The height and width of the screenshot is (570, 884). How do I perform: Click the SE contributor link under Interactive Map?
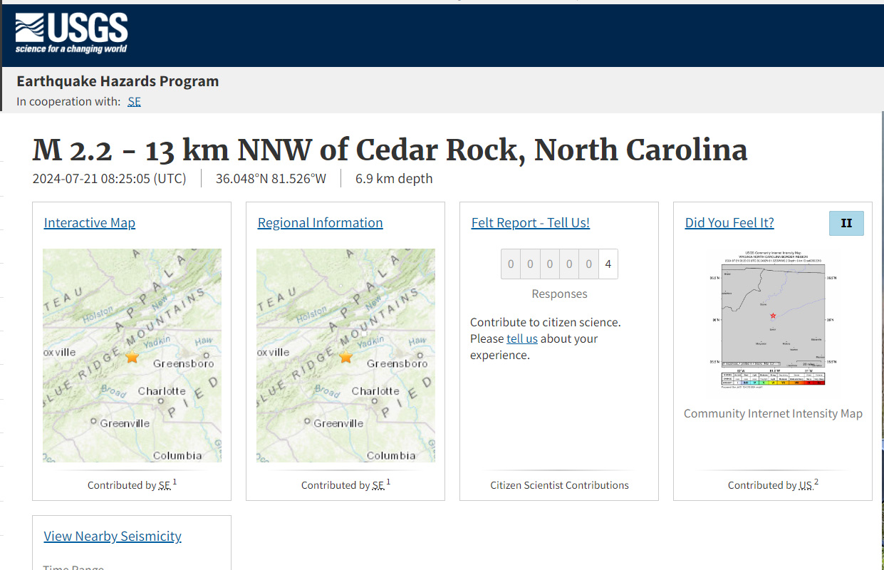(165, 485)
